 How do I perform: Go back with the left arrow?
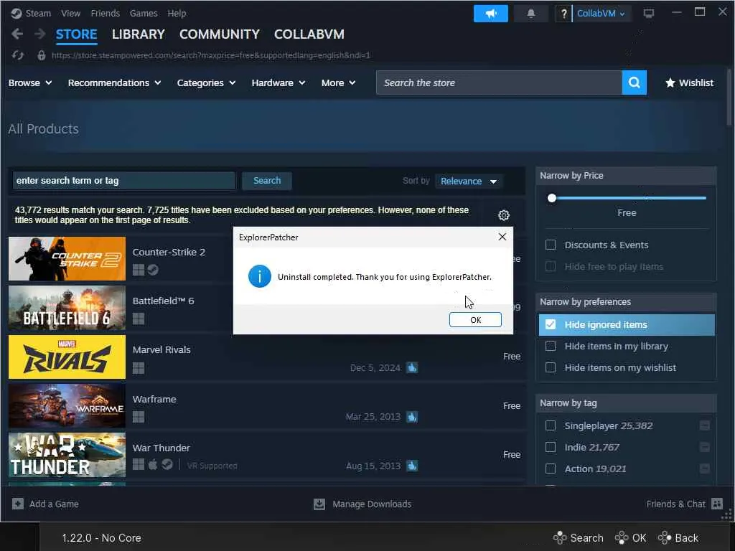(x=17, y=34)
